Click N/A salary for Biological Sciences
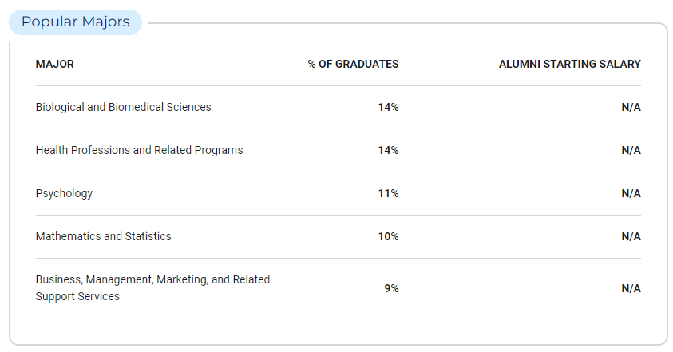This screenshot has width=673, height=352. (631, 107)
